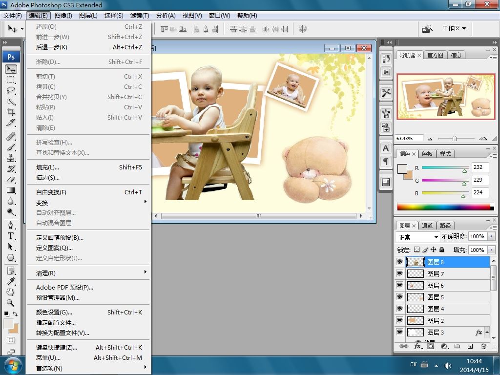Choose 后退一步(K) menu item
Viewport: 500px width, 375px height.
pos(89,47)
